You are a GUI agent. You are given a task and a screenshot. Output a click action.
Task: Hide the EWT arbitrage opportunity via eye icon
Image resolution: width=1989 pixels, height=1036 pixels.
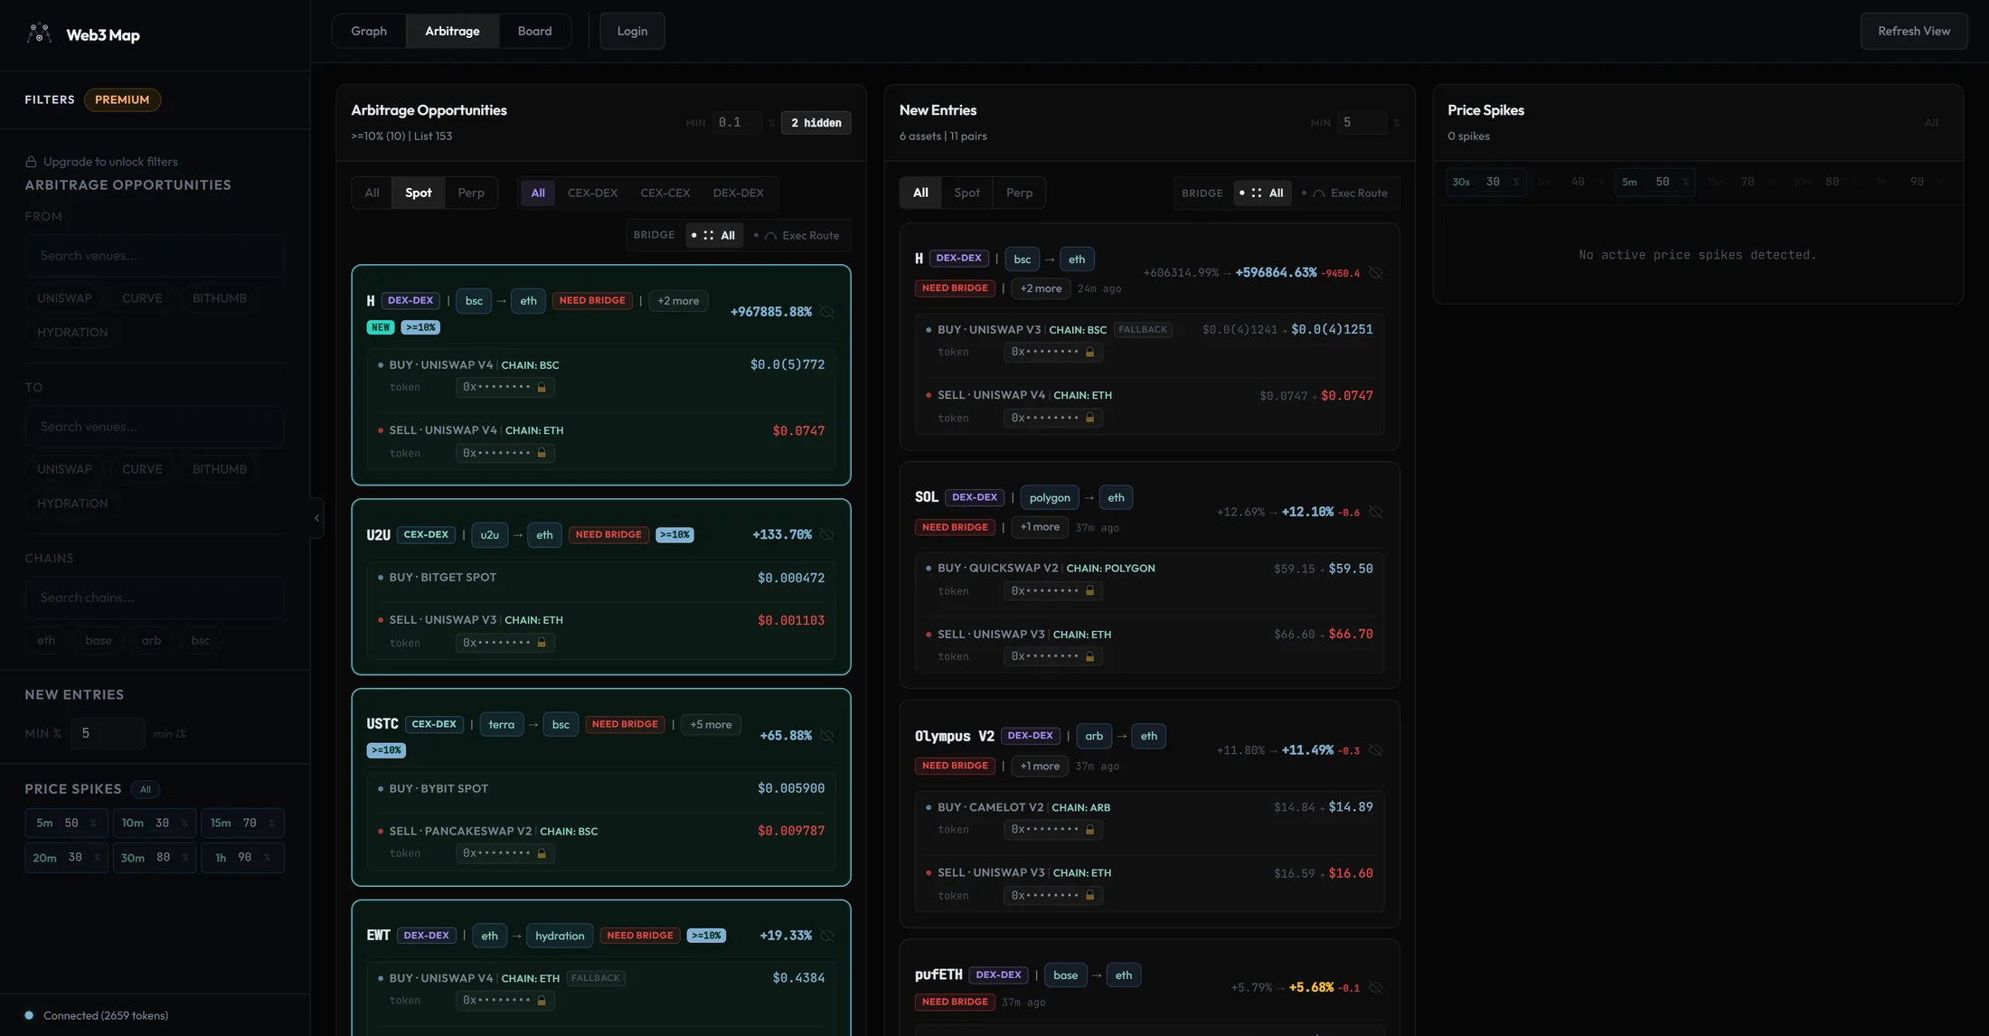827,936
